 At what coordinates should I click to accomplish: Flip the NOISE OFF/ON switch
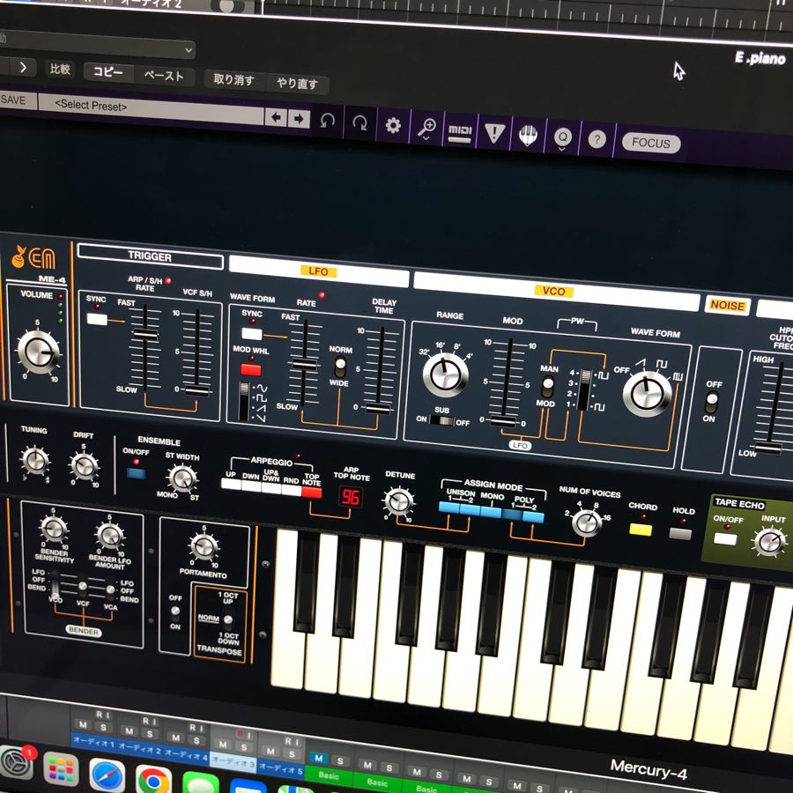[x=712, y=403]
